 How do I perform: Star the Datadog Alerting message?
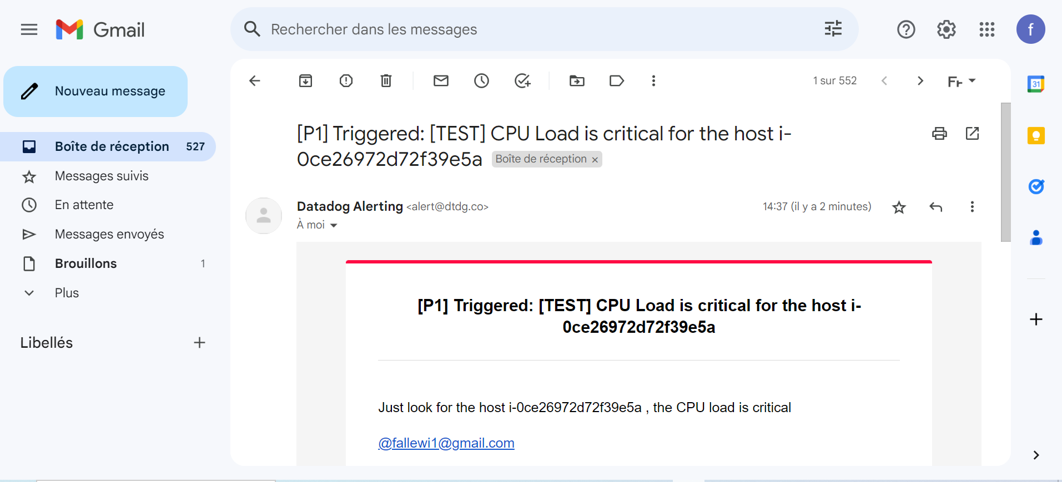[899, 207]
